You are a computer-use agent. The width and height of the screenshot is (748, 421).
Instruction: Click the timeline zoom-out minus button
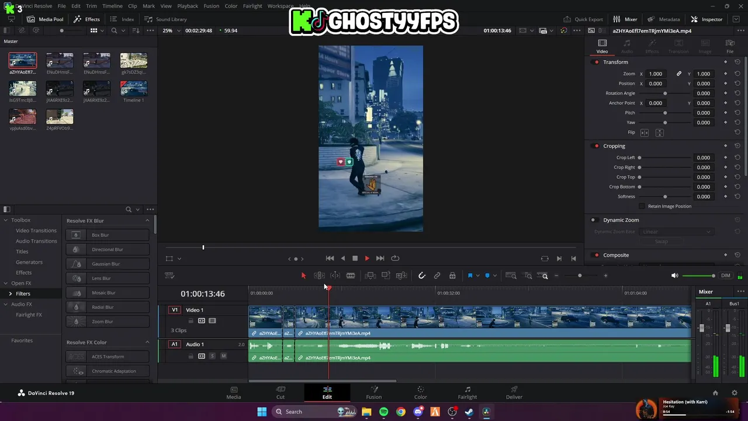pos(556,275)
